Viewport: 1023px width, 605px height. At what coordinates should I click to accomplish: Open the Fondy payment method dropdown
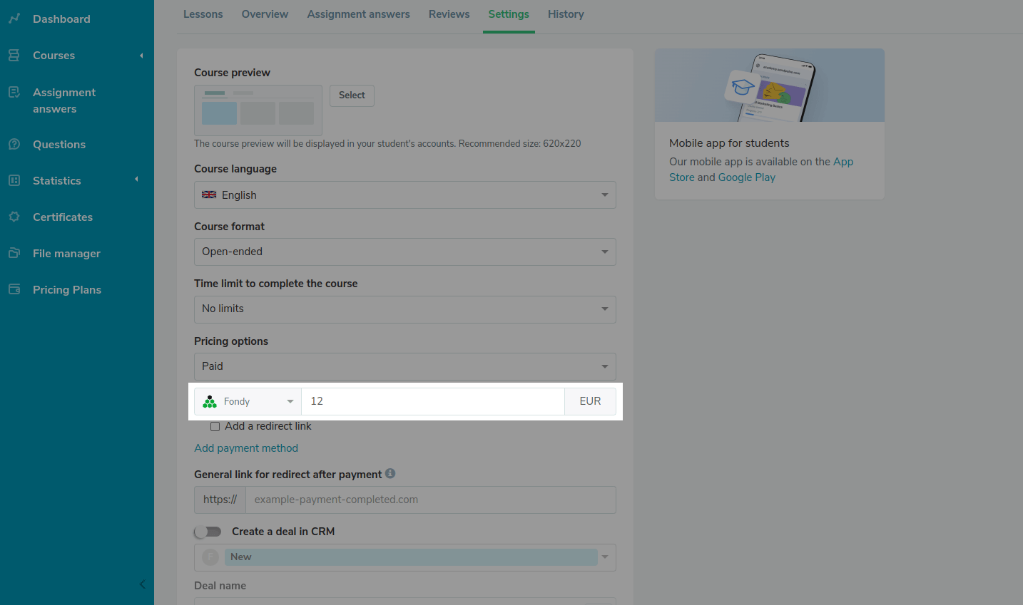click(248, 401)
